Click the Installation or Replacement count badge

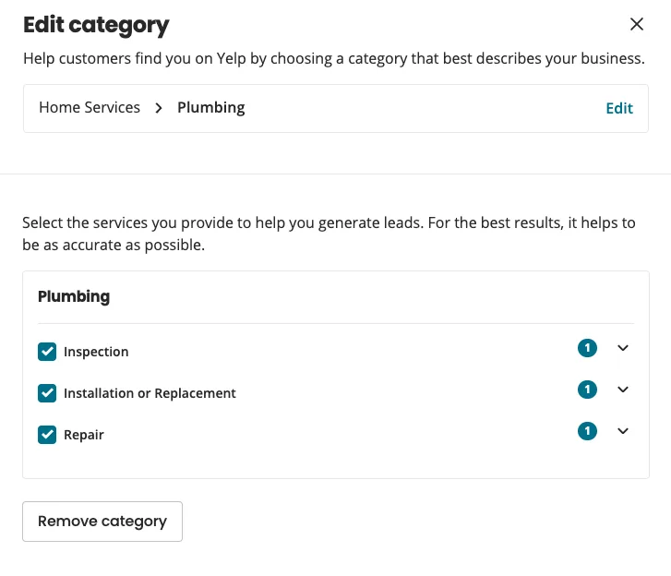coord(587,390)
